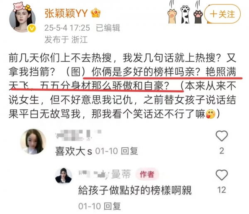Screen dimensions: 249x214
Task: Tap the 发布于 浙江 location text
Action: [x=66, y=39]
